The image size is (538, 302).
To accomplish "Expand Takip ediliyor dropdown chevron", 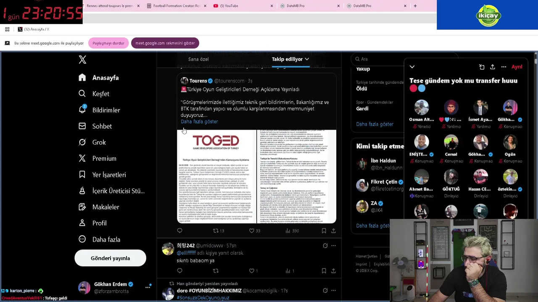I will [x=307, y=59].
